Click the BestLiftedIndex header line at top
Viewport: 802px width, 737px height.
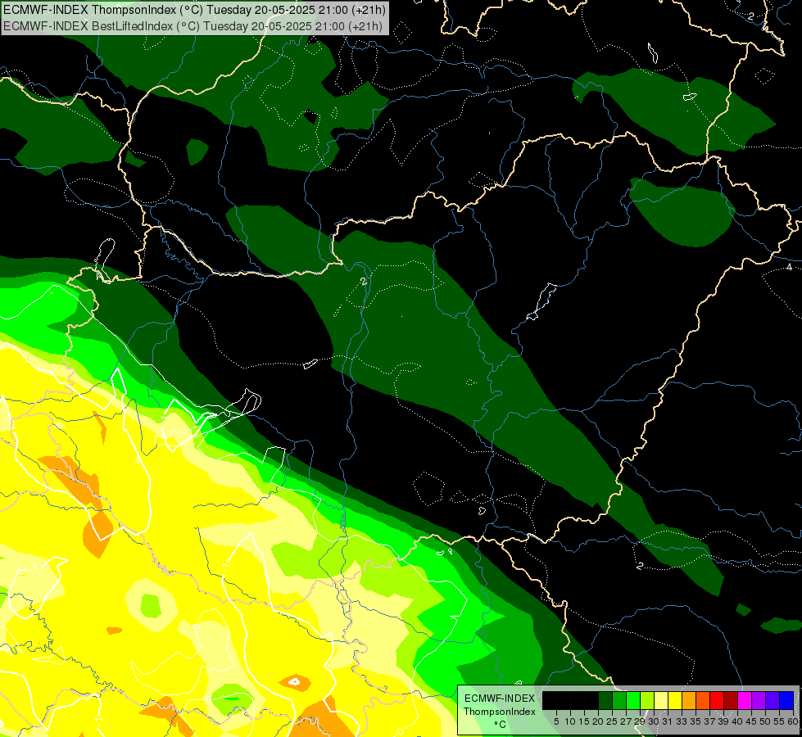click(193, 26)
